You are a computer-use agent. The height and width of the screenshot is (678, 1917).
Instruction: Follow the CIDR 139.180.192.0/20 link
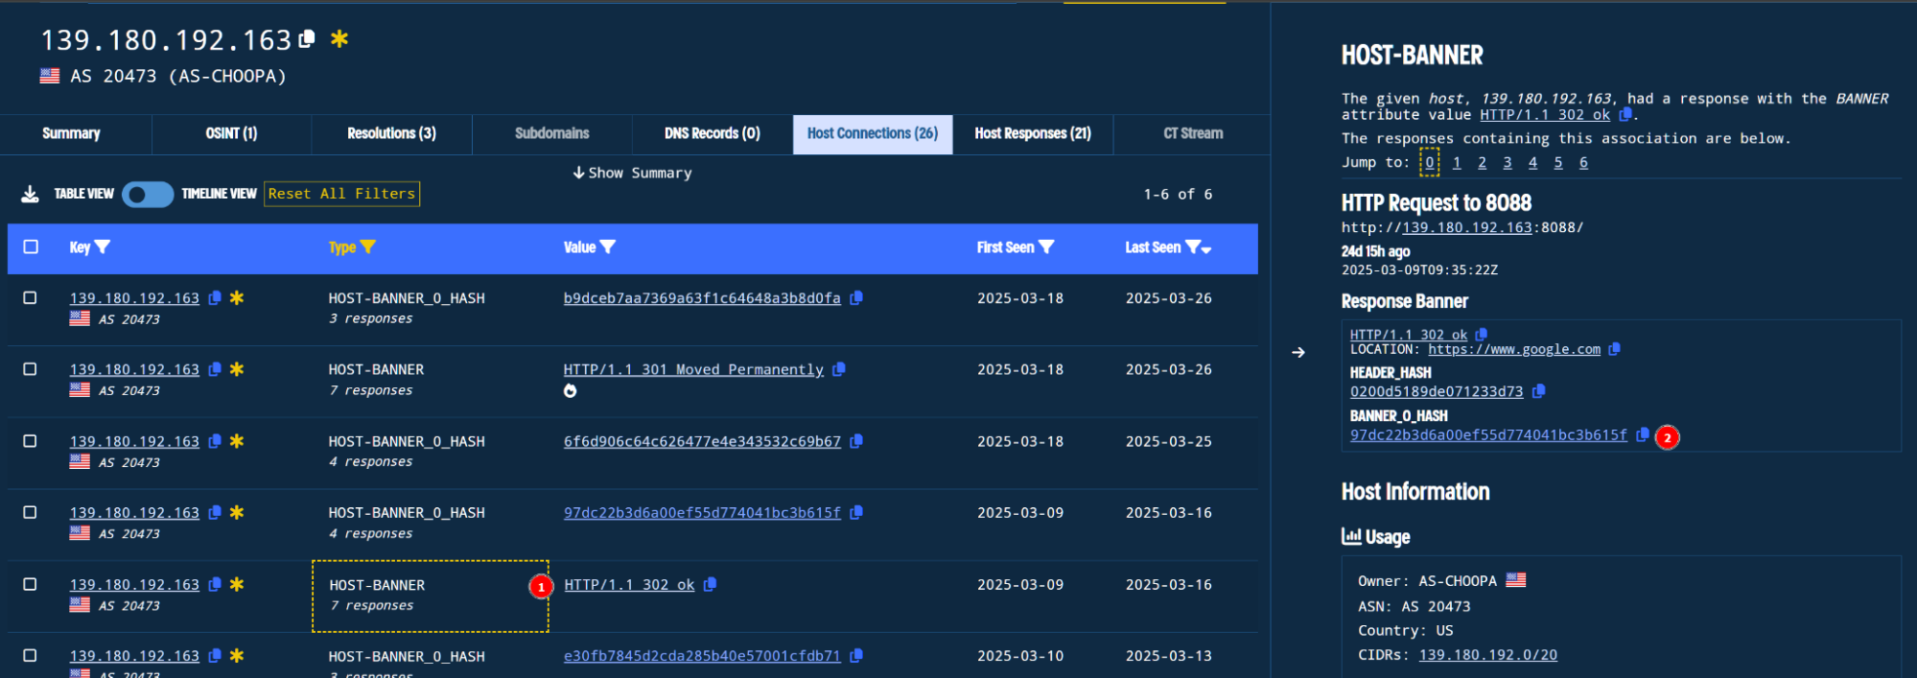[1488, 655]
